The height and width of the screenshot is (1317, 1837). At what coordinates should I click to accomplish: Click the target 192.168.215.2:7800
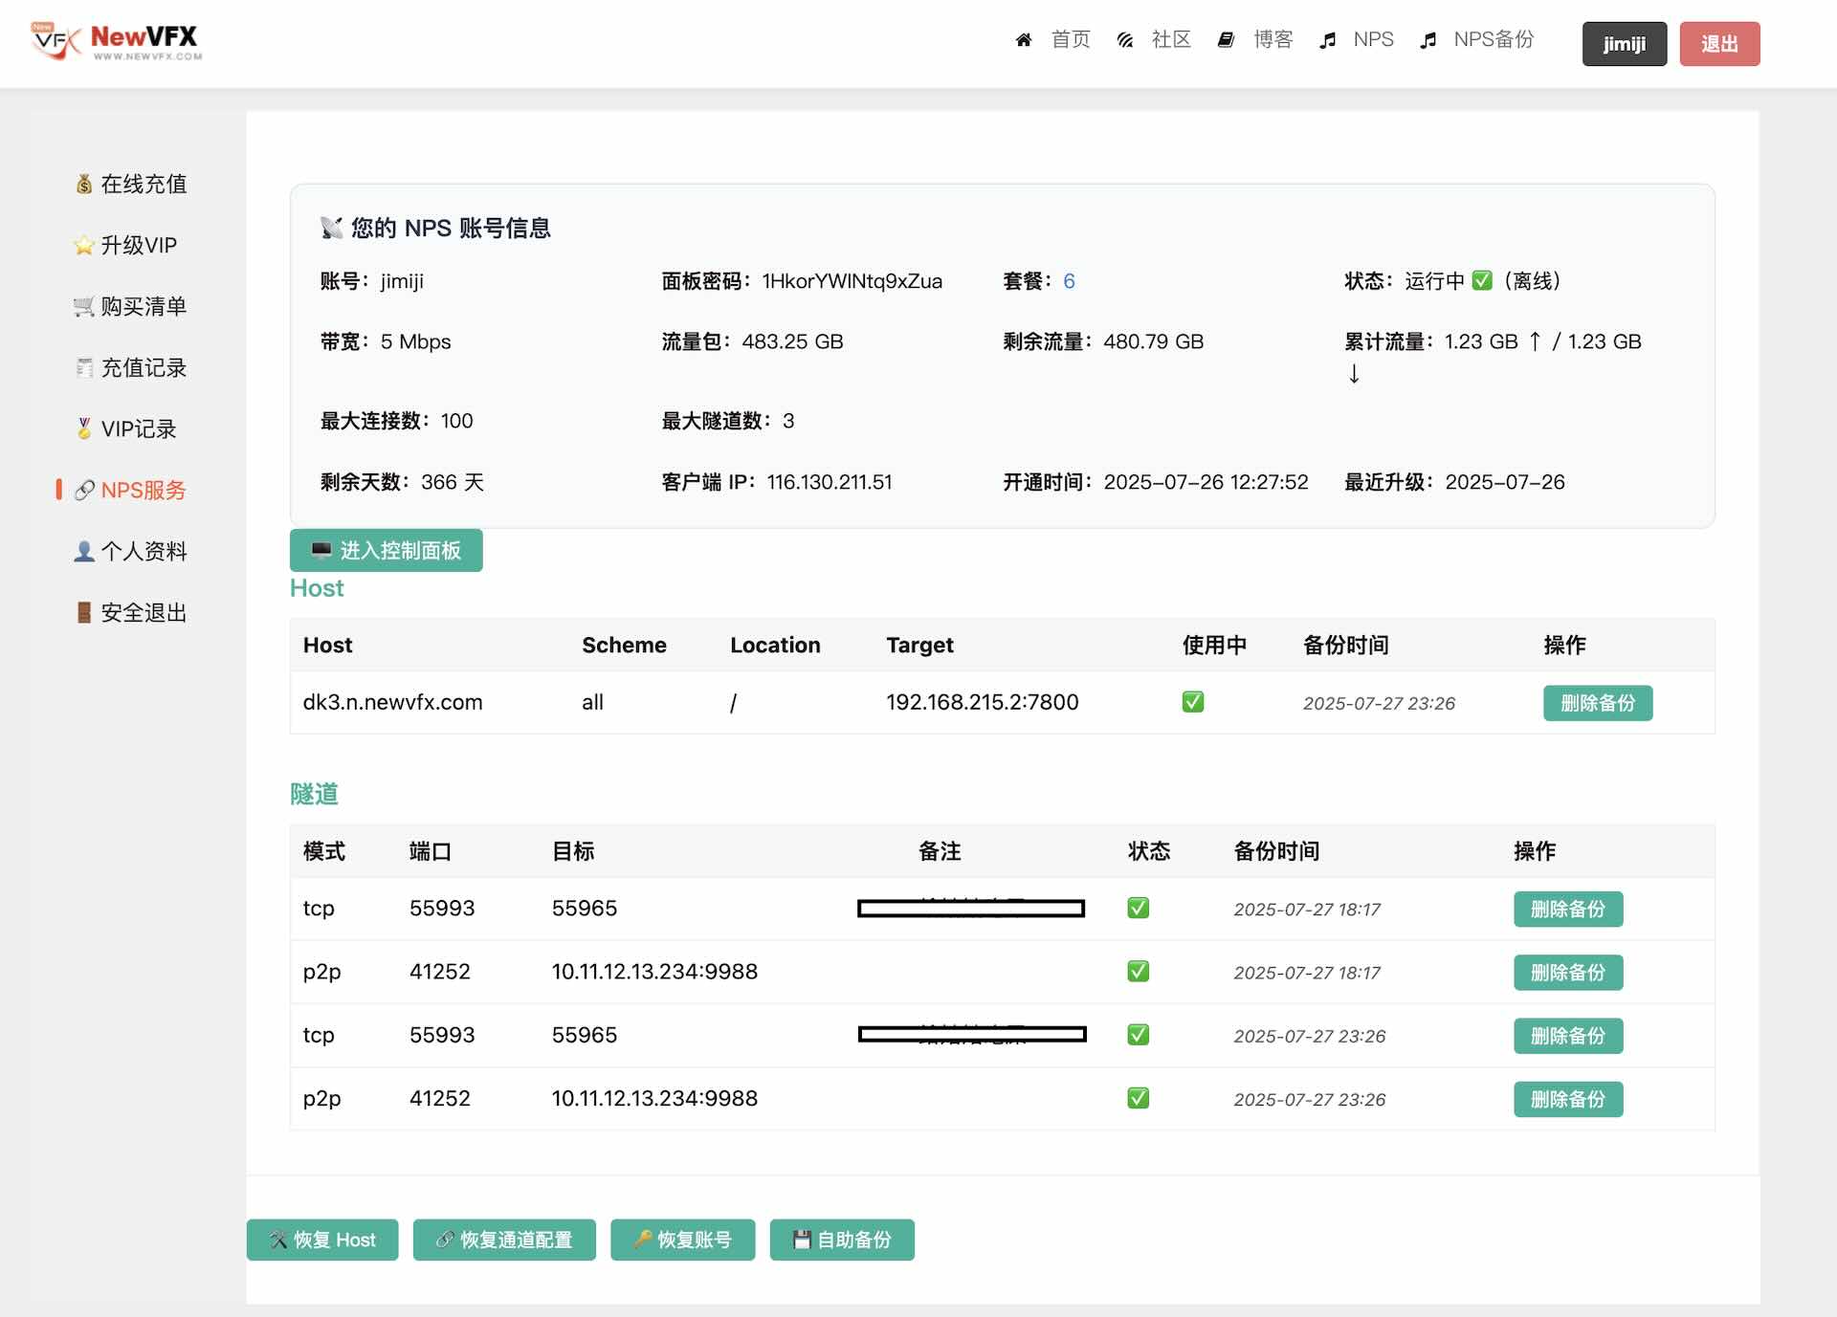pyautogui.click(x=982, y=702)
